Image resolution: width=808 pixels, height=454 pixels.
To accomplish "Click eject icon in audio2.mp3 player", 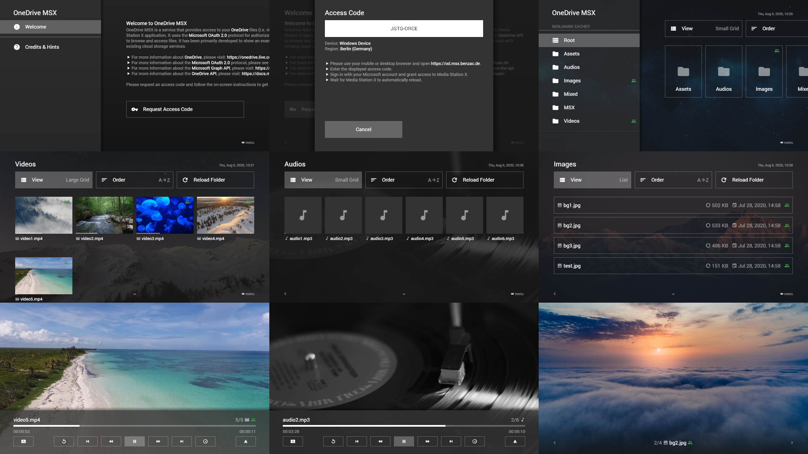I will click(x=515, y=441).
